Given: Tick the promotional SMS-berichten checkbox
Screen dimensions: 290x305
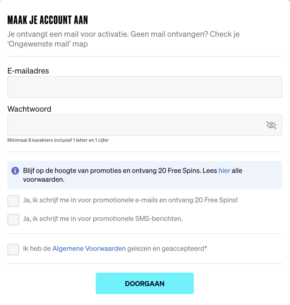Looking at the screenshot, I should pos(13,219).
